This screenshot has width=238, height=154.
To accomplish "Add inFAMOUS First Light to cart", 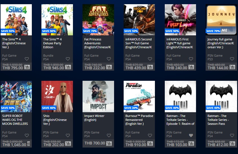I will click(x=191, y=67).
